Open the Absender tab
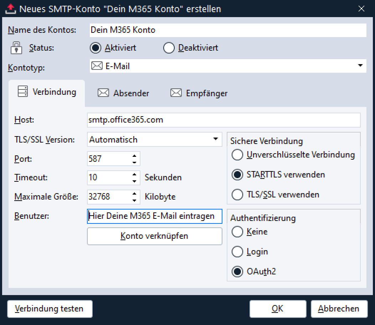 click(123, 93)
